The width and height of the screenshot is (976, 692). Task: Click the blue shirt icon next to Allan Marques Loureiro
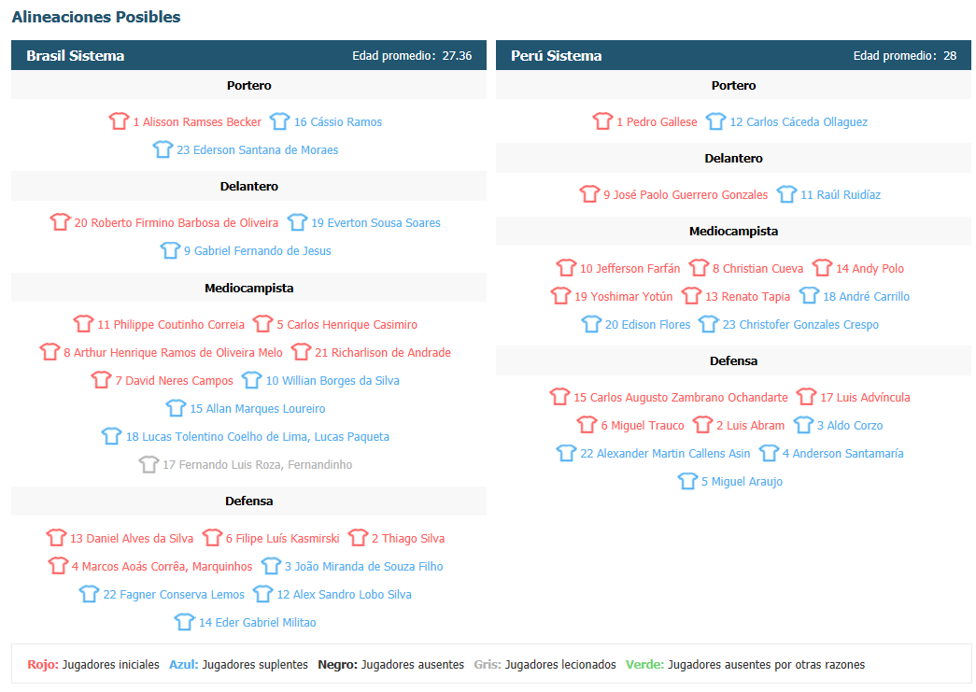coord(176,407)
